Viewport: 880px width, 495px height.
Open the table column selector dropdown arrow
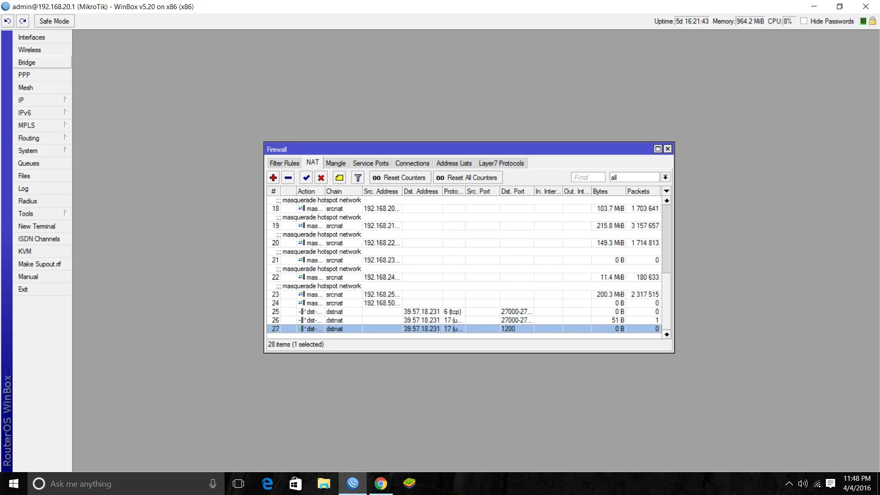[x=666, y=191]
